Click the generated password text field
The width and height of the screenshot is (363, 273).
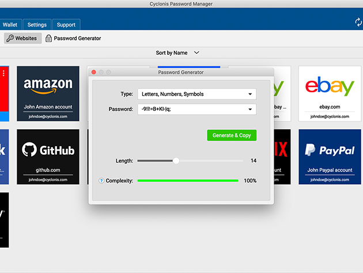pyautogui.click(x=190, y=109)
